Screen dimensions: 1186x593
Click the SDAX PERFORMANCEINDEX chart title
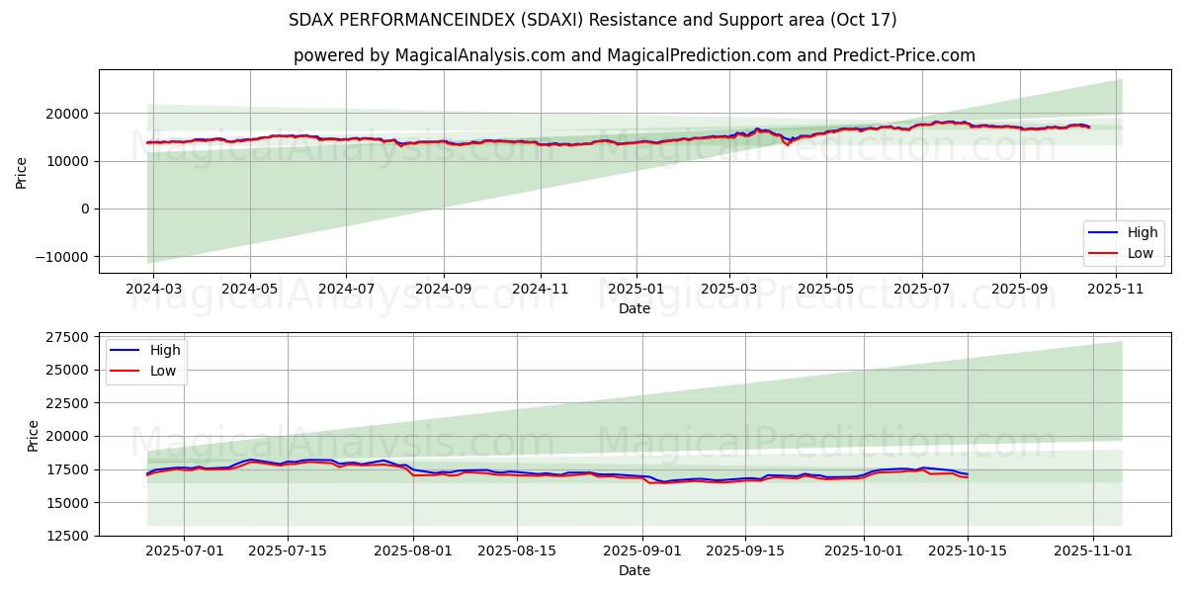click(x=593, y=20)
